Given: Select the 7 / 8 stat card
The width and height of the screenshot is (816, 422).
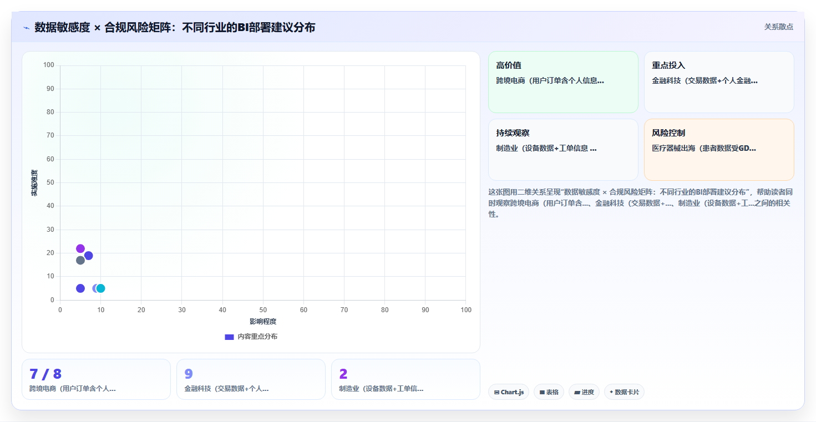Looking at the screenshot, I should 96,379.
